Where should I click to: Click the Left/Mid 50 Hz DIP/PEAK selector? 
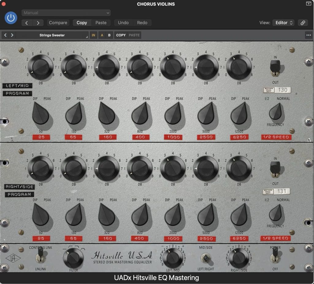(41, 114)
